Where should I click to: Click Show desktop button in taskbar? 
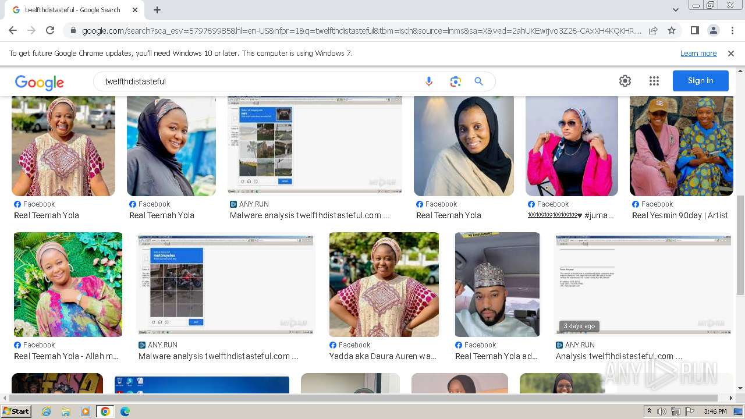click(x=739, y=411)
